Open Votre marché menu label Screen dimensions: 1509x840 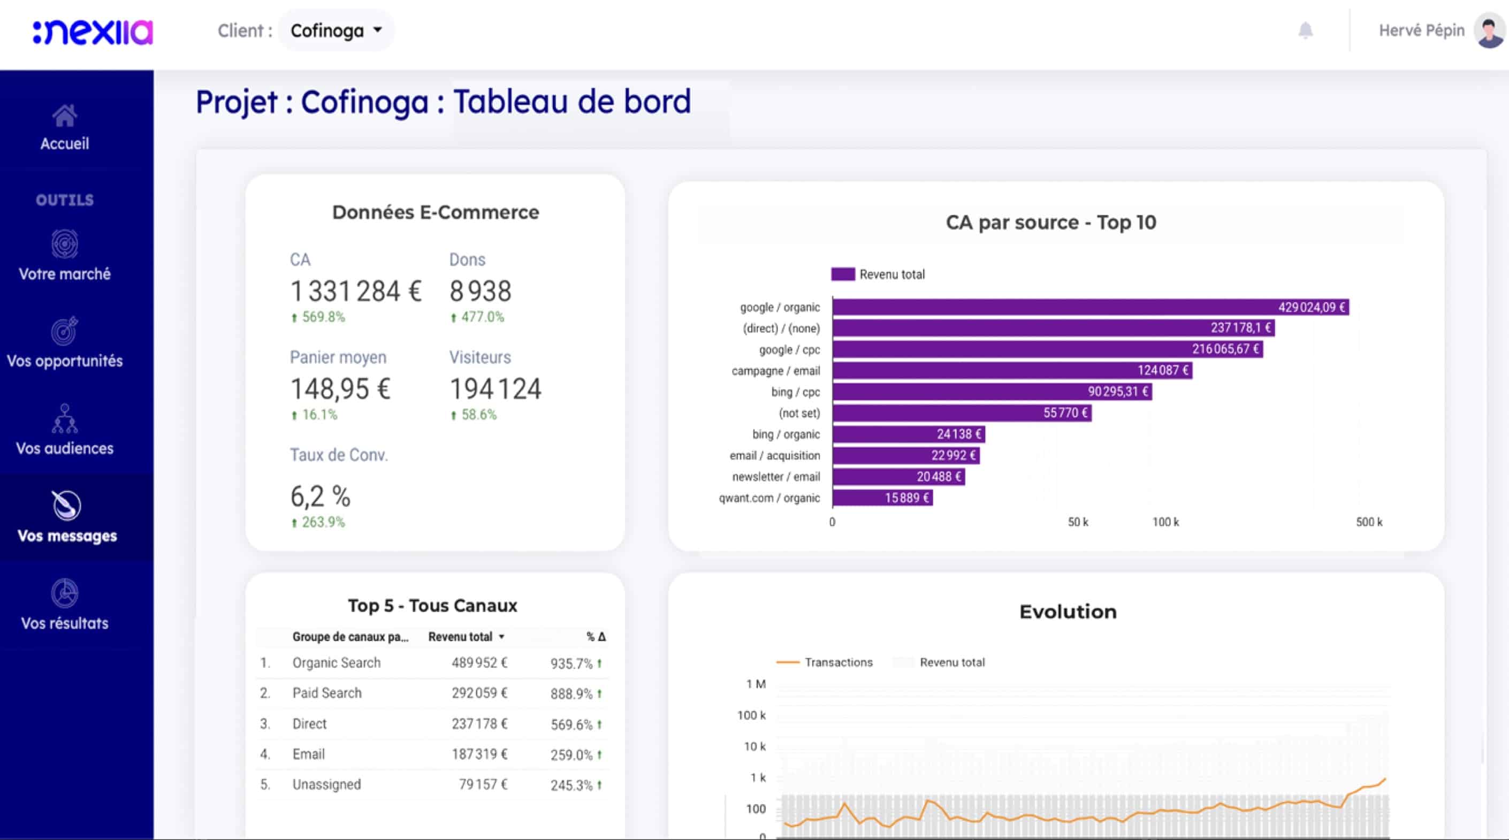click(x=64, y=273)
